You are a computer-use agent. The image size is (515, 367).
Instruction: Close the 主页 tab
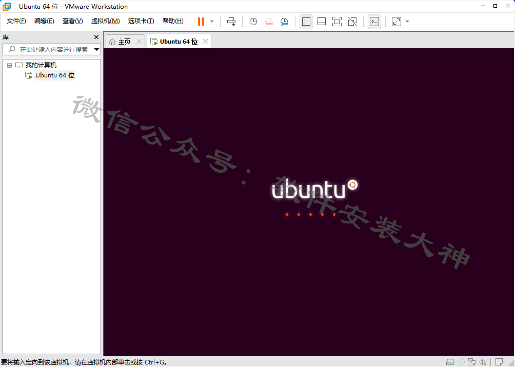pos(139,42)
